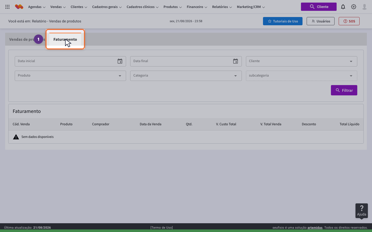Screen dimensions: 372x232
Task: Switch to the Faturamento tab
Action: [x=65, y=39]
